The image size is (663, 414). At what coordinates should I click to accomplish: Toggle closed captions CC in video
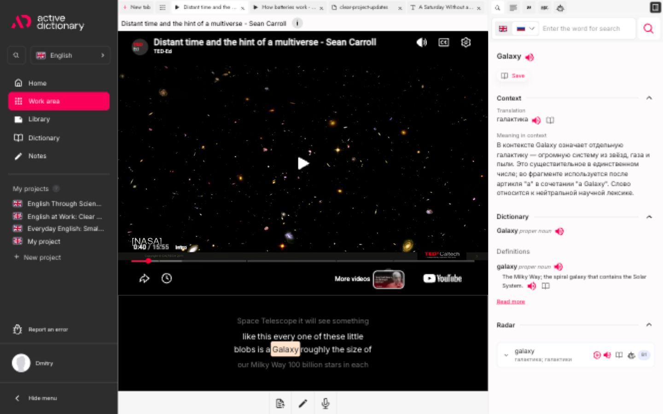coord(444,42)
